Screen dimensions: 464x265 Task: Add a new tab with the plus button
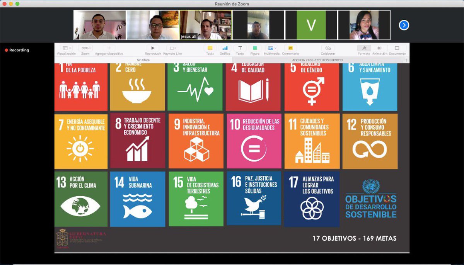click(x=406, y=60)
